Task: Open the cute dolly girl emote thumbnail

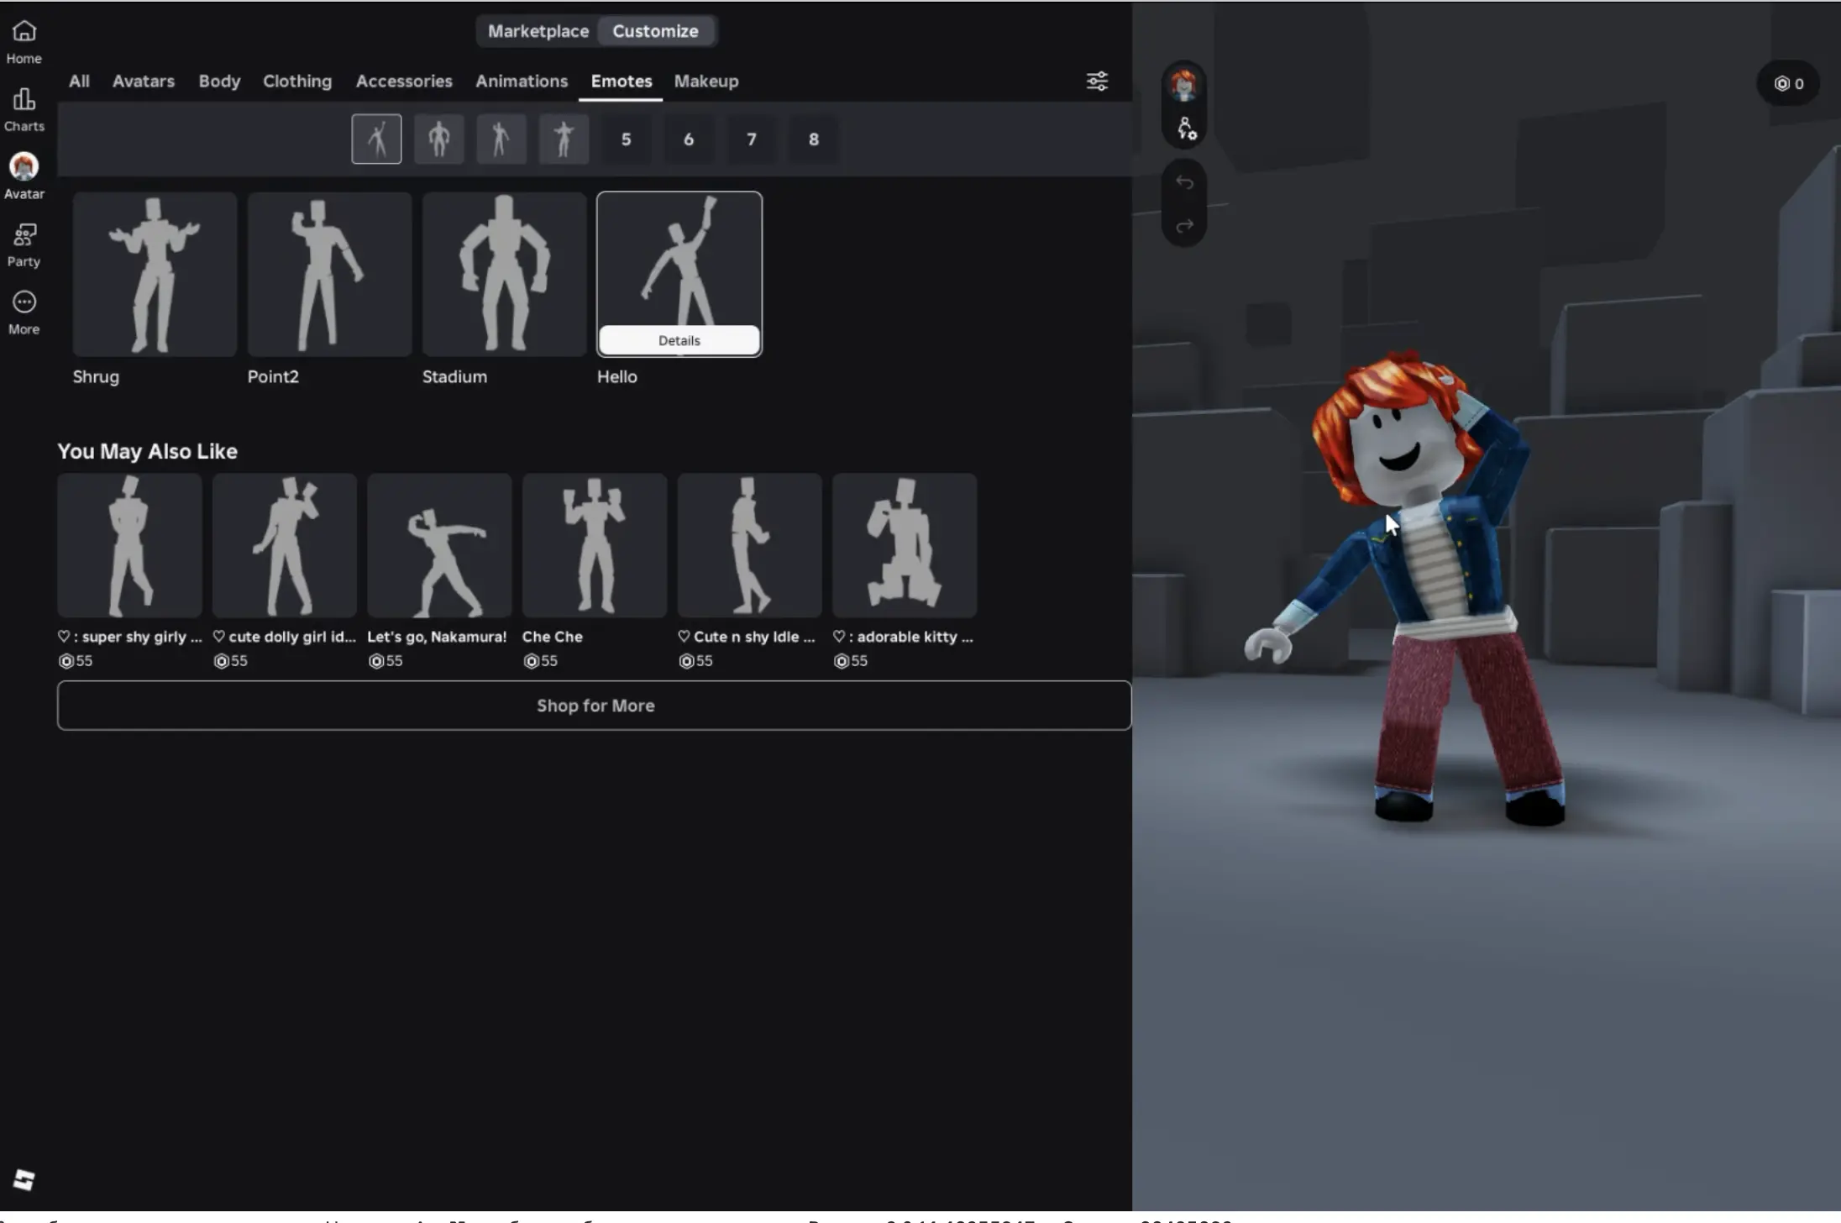Action: click(x=285, y=545)
